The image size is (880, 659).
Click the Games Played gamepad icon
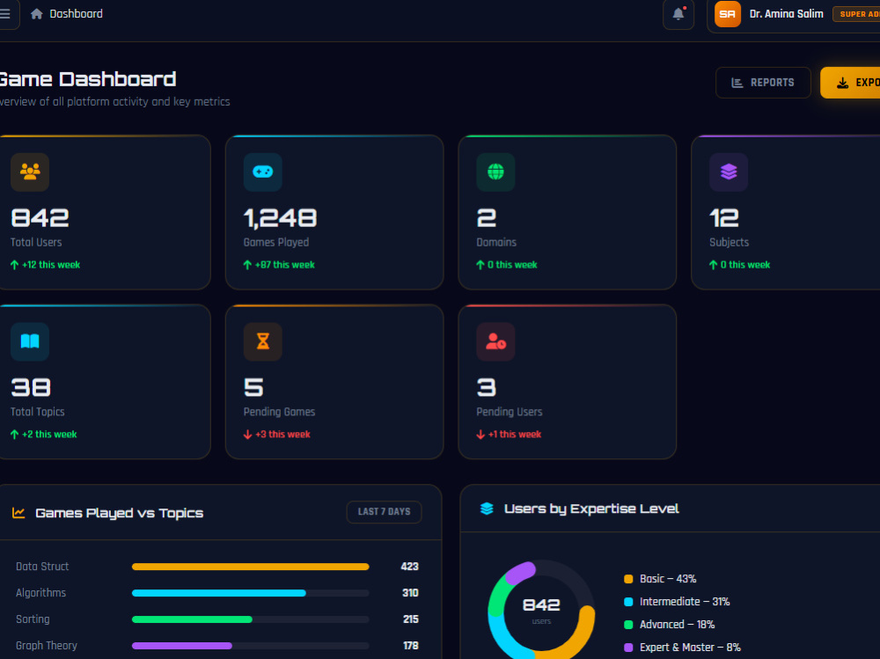(x=262, y=172)
